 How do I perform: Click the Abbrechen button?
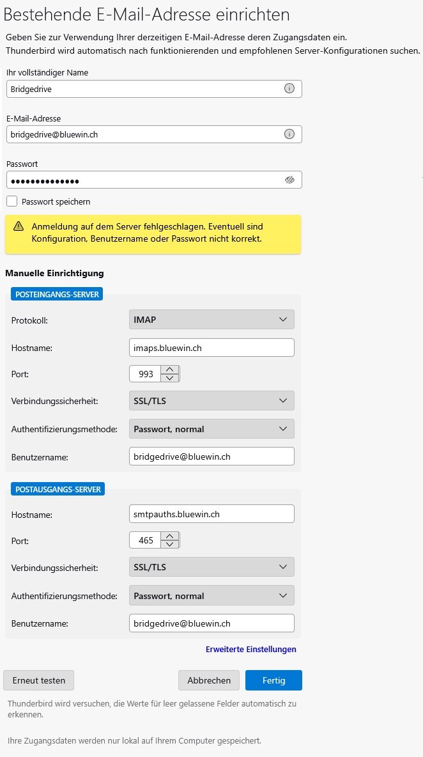(x=209, y=680)
